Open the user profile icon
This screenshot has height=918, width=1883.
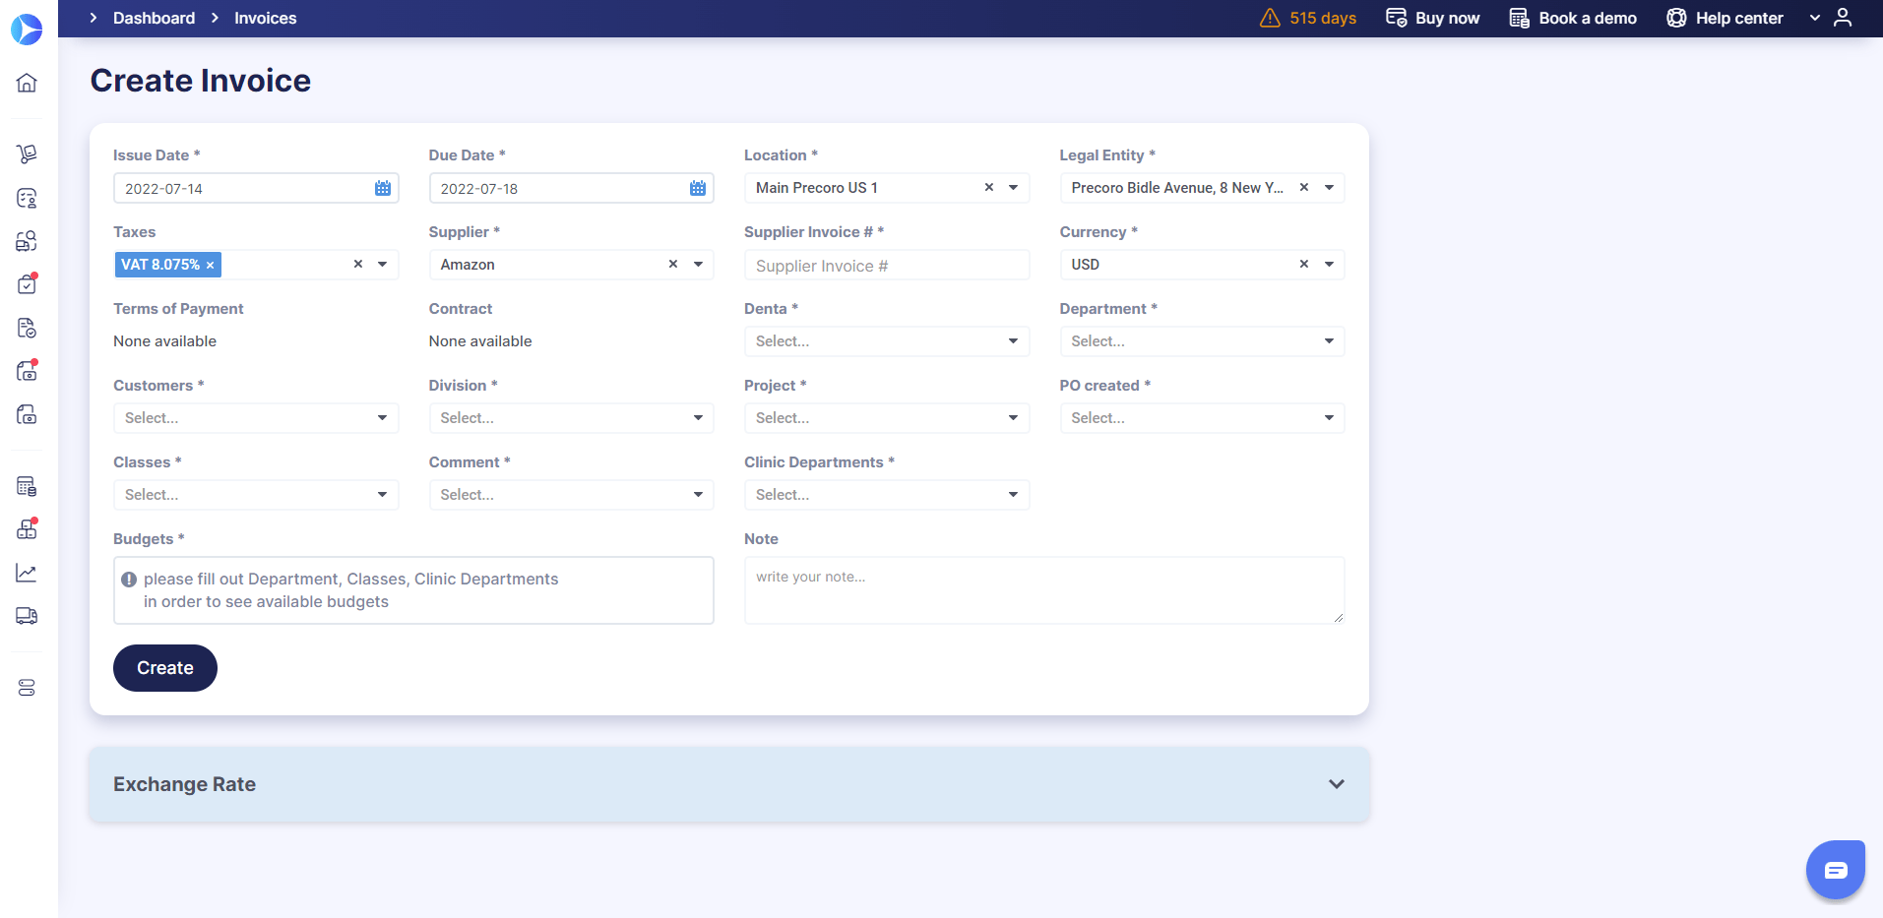(x=1843, y=18)
